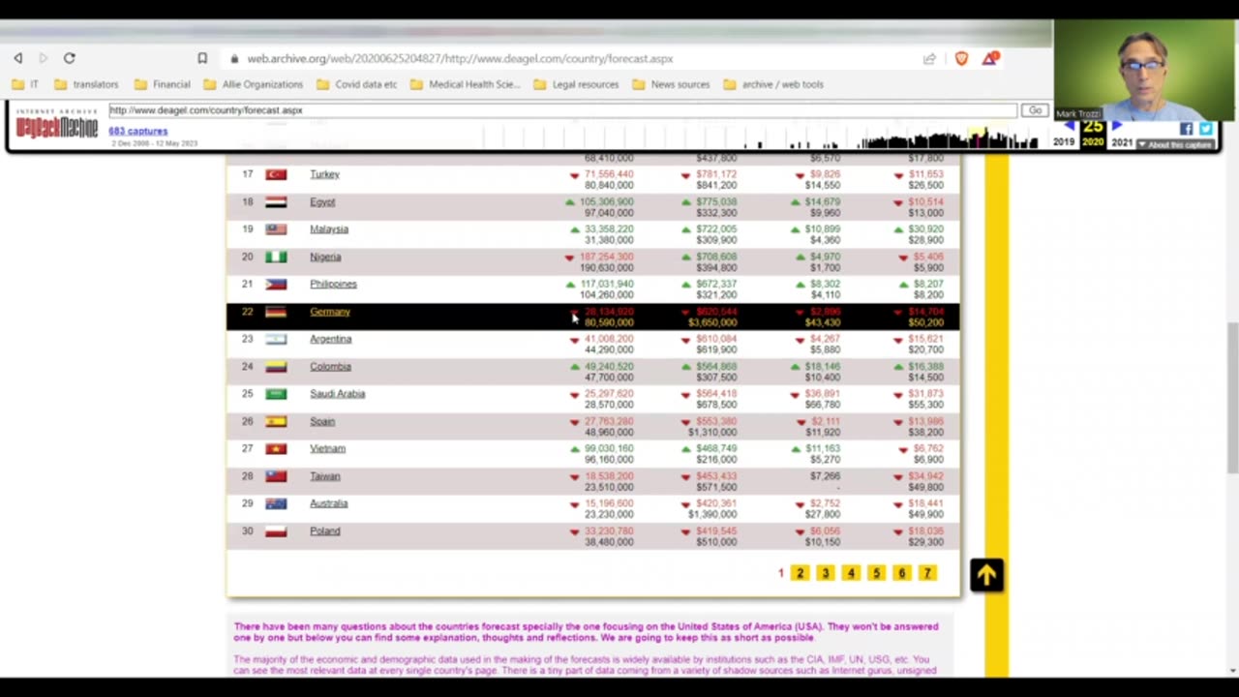
Task: Select year 2021 in the Wayback timeline
Action: coord(1122,142)
